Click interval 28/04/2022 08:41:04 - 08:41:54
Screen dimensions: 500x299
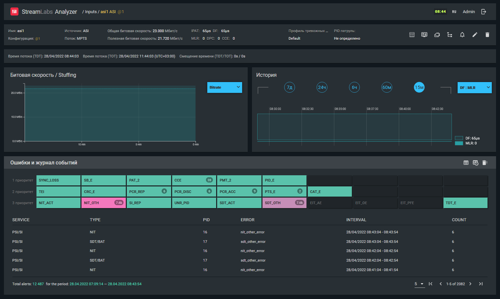(372, 270)
